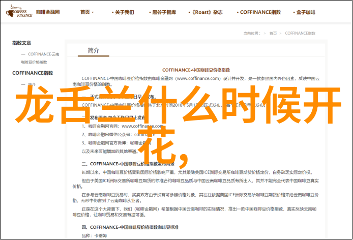Click the www.coffinance.com link in intro paragraph
This screenshot has width=353, height=240.
(x=198, y=78)
